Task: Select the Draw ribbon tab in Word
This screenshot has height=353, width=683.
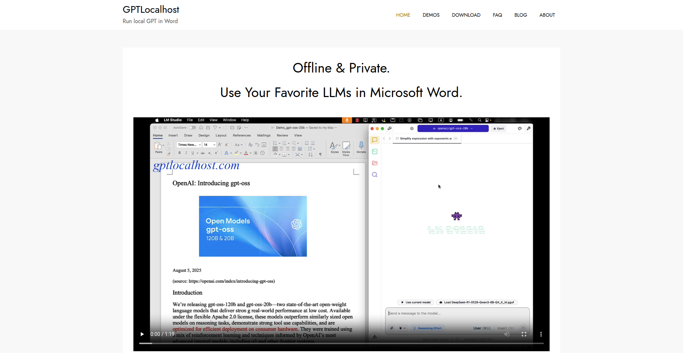Action: 188,135
